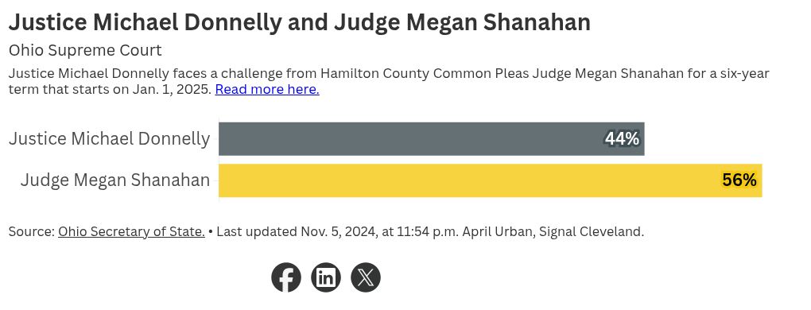
Task: Click the word 'Source:' in the footer
Action: pyautogui.click(x=32, y=231)
